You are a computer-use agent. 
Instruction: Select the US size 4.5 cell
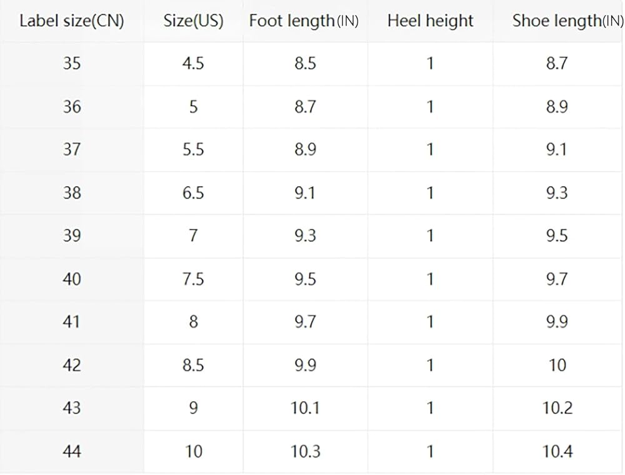click(x=193, y=63)
